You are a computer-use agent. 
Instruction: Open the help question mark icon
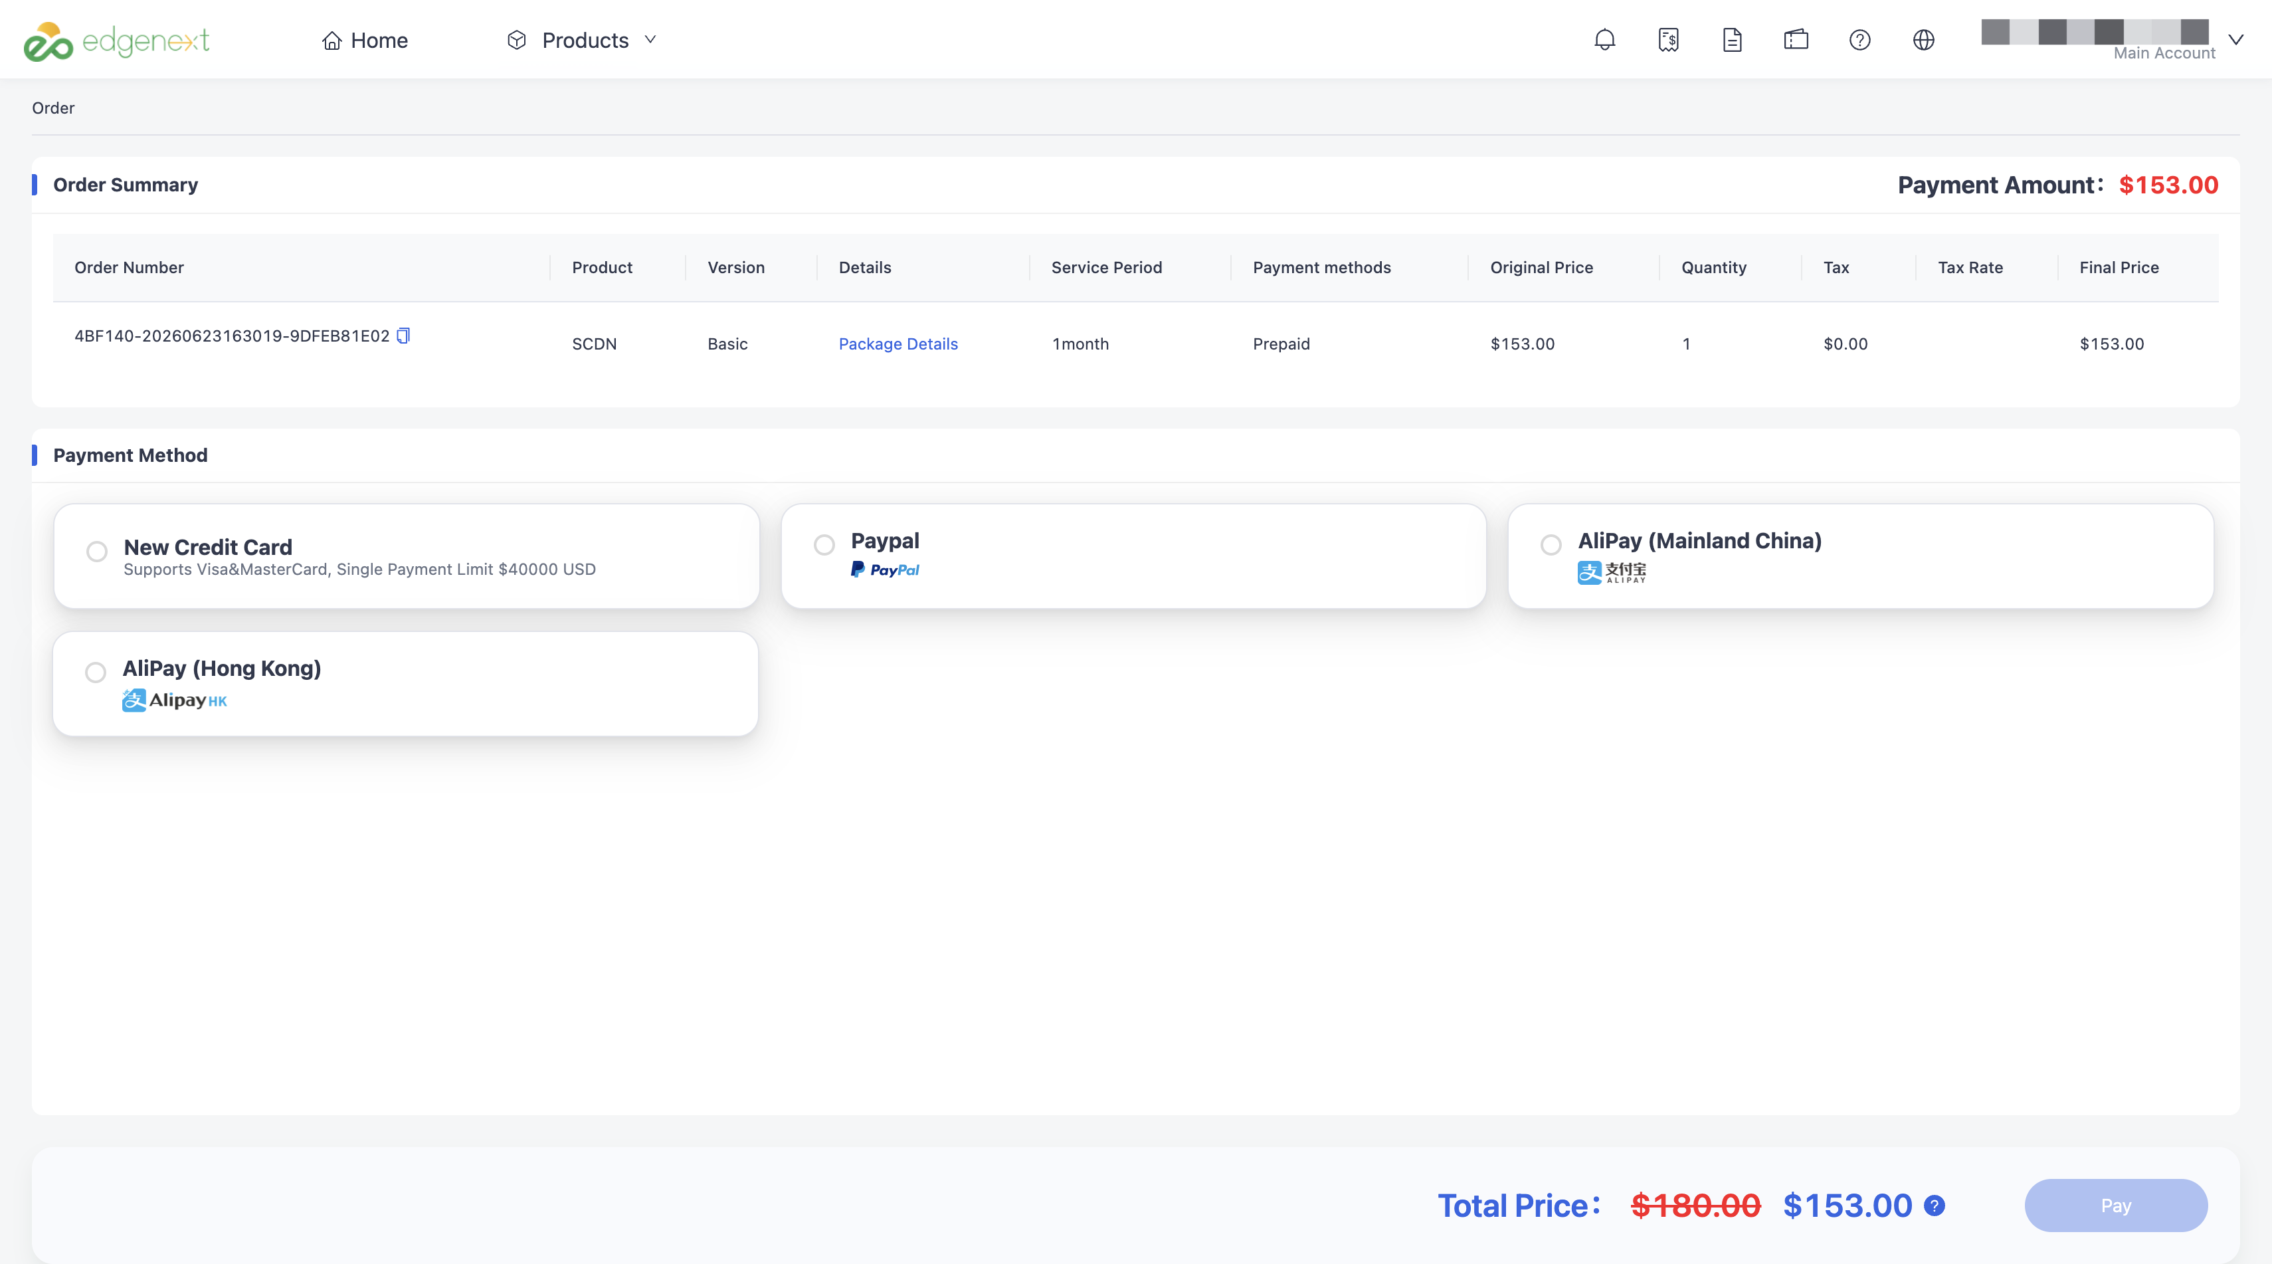(1859, 40)
